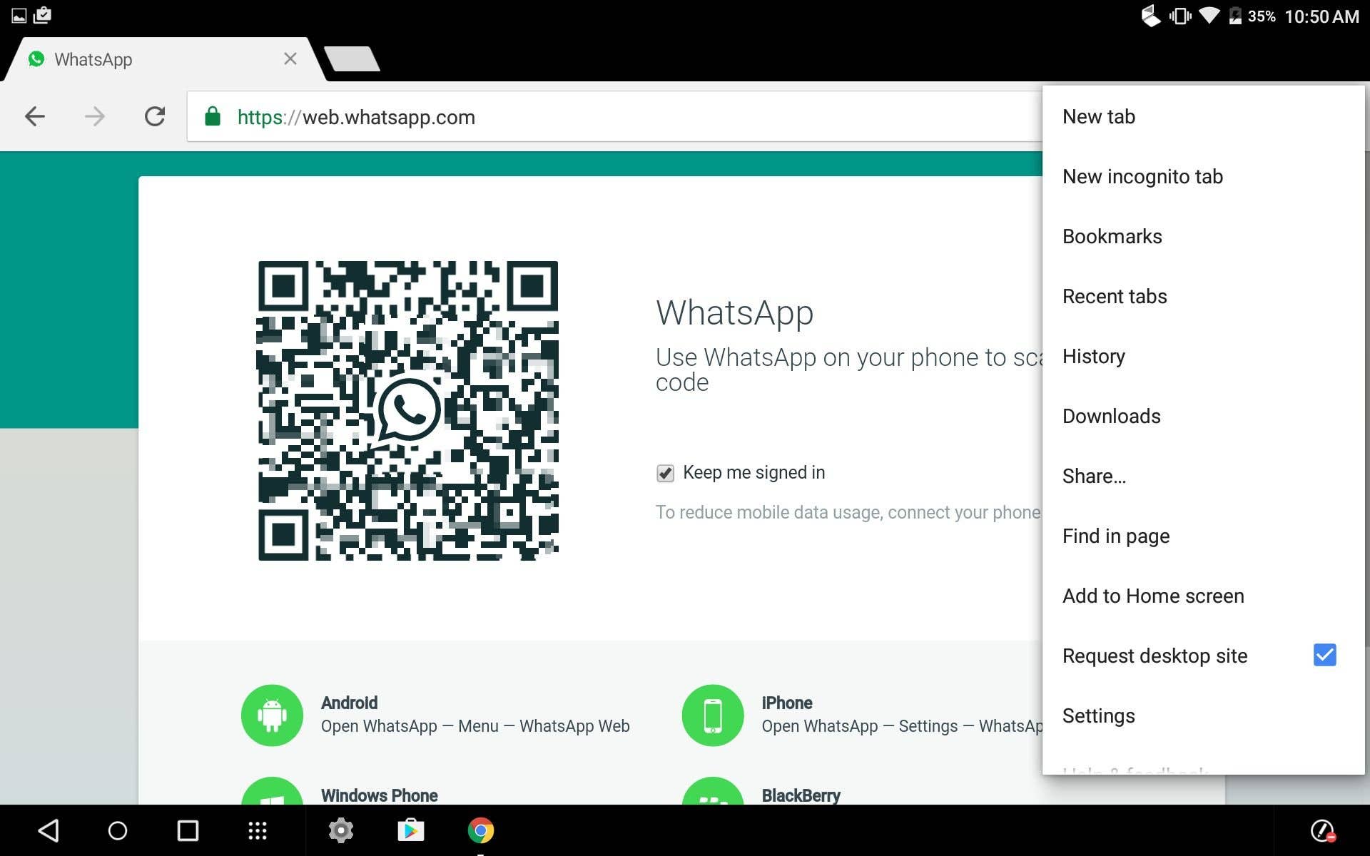
Task: Select Add to Home screen
Action: 1152,596
